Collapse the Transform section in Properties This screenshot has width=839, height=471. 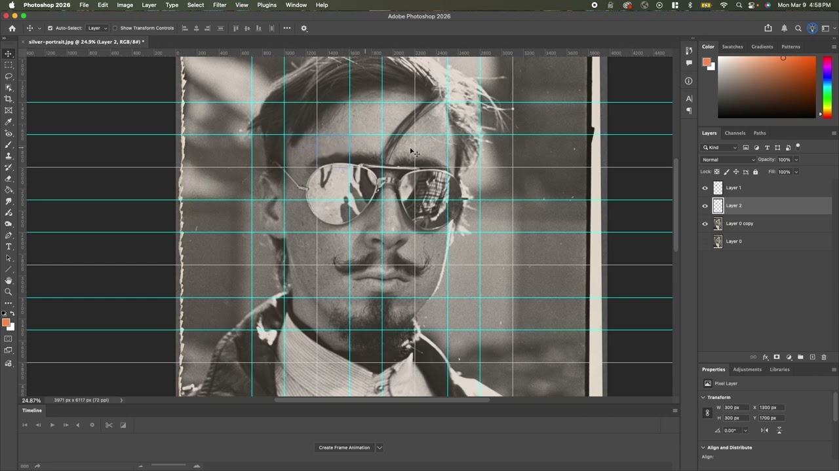(703, 397)
